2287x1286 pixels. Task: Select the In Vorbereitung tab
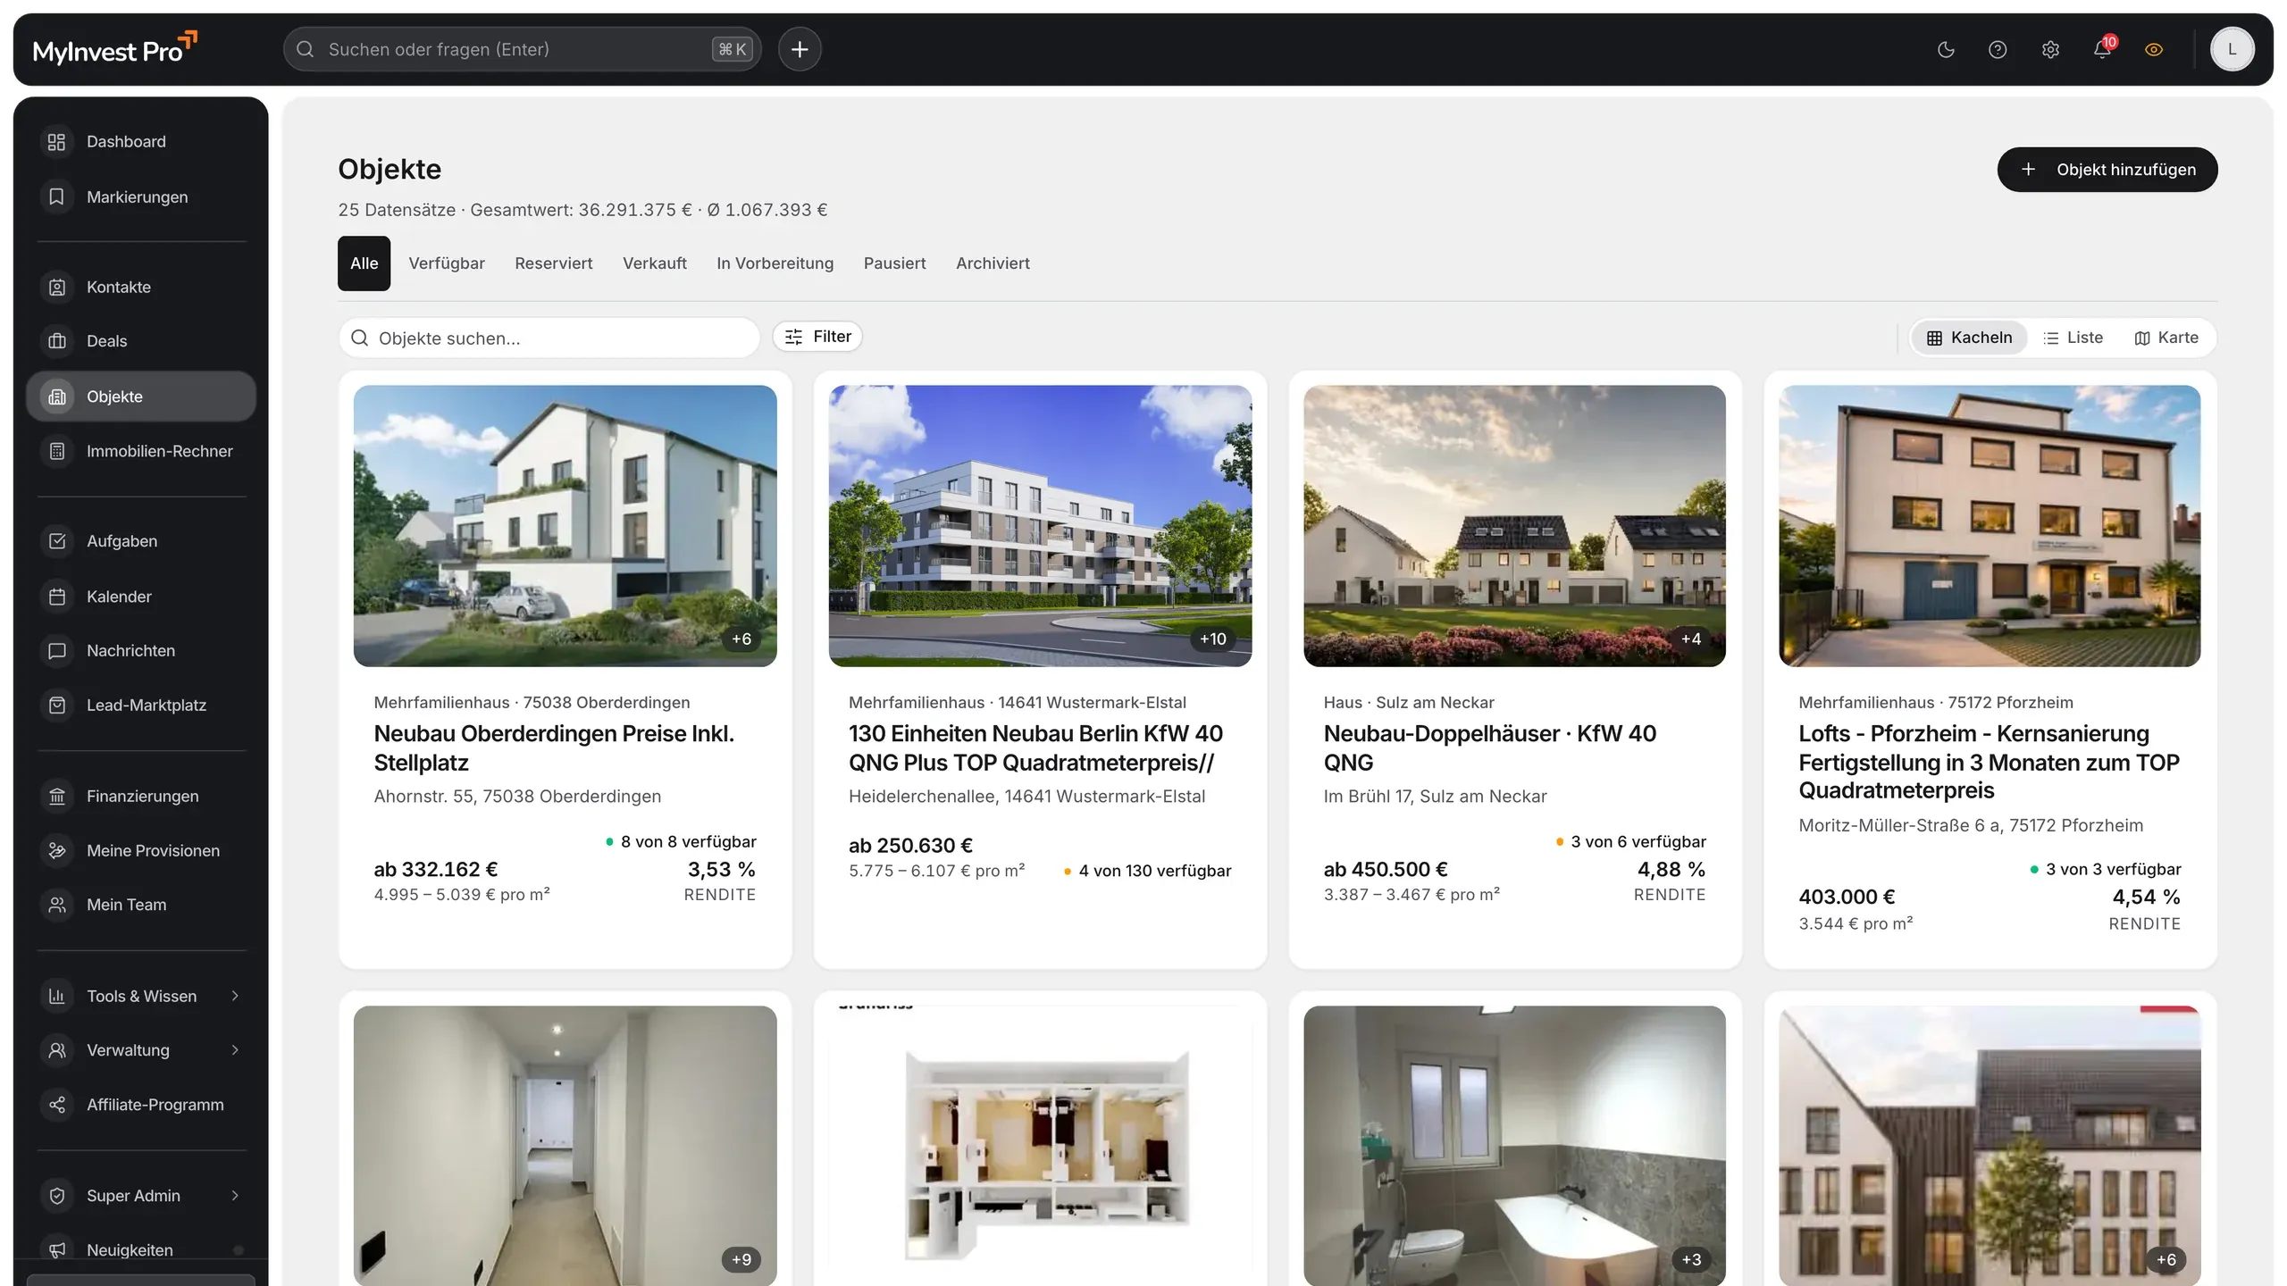pos(775,263)
